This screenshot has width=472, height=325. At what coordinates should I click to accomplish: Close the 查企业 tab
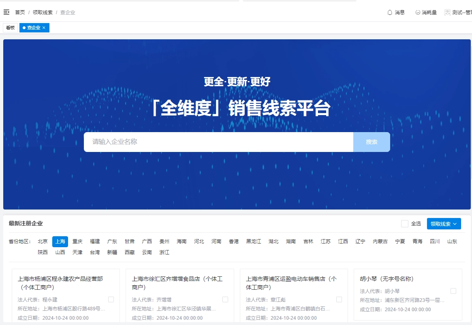(44, 28)
